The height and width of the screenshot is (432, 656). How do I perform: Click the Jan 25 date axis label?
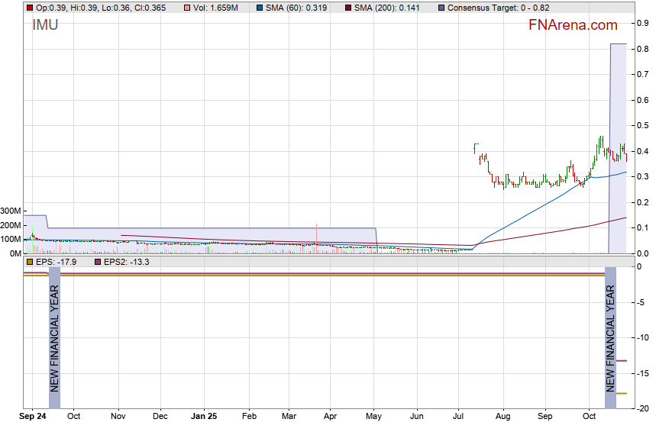click(x=204, y=417)
